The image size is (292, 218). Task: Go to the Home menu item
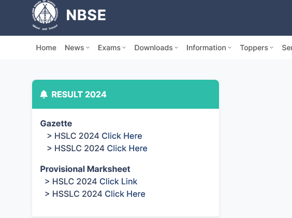click(46, 48)
